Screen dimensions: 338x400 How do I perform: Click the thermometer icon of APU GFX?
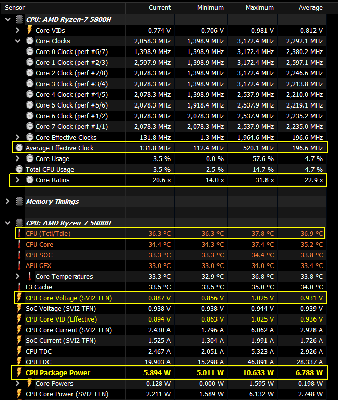[x=19, y=265]
